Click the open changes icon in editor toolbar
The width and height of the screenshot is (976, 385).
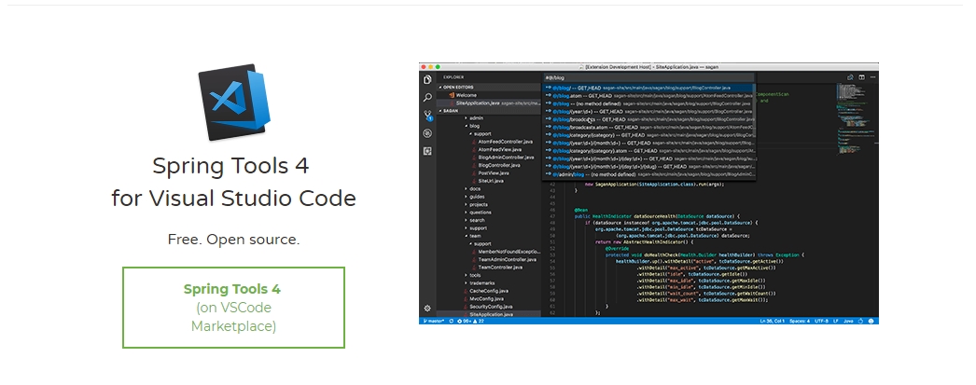[850, 77]
